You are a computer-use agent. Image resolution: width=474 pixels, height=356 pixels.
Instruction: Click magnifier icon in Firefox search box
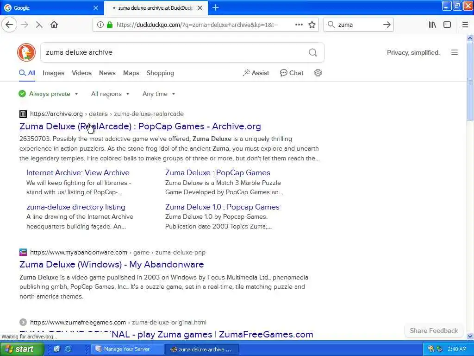coord(331,25)
